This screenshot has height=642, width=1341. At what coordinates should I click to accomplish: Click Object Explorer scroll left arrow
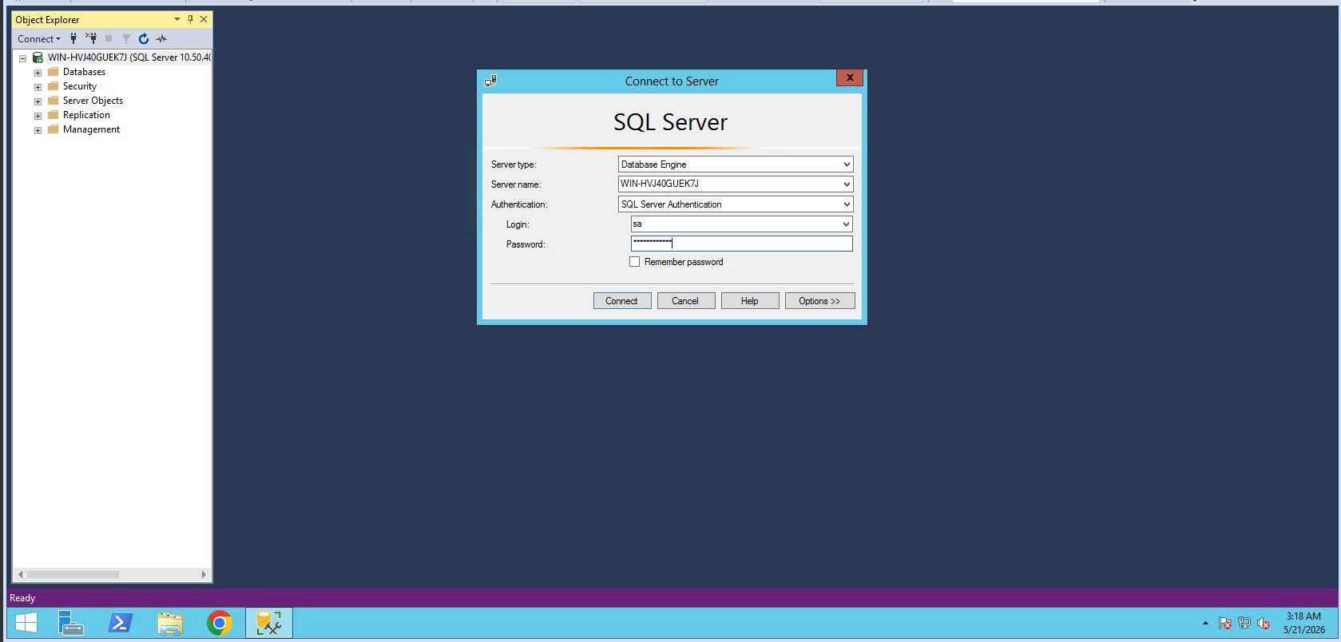(x=20, y=574)
